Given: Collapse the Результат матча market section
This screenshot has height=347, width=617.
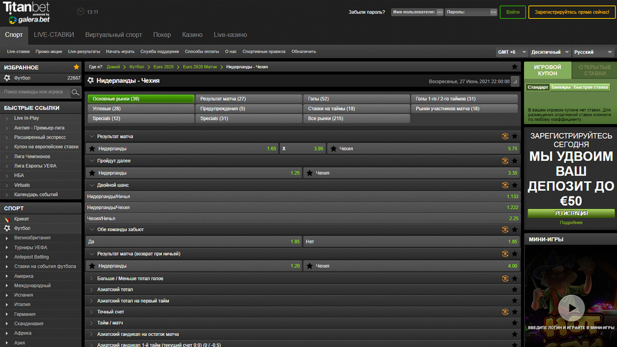Looking at the screenshot, I should 92,136.
